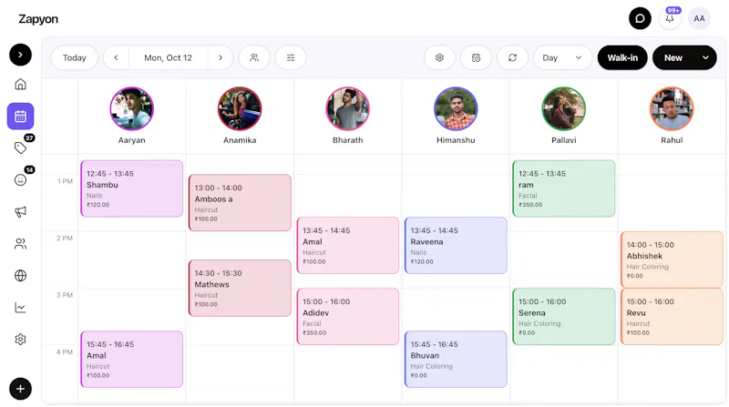Open the staff filter people icon
729x407 pixels.
[254, 57]
